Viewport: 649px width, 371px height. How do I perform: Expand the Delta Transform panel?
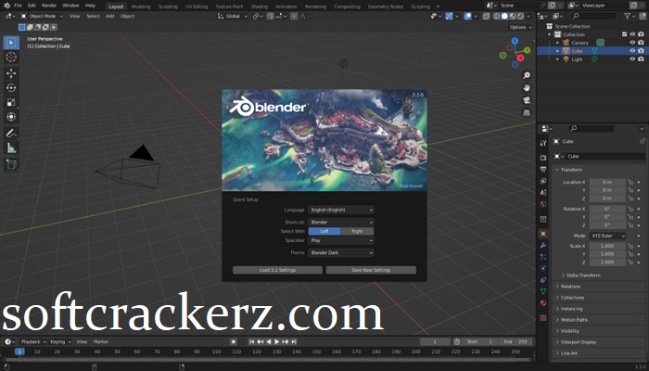coord(583,275)
